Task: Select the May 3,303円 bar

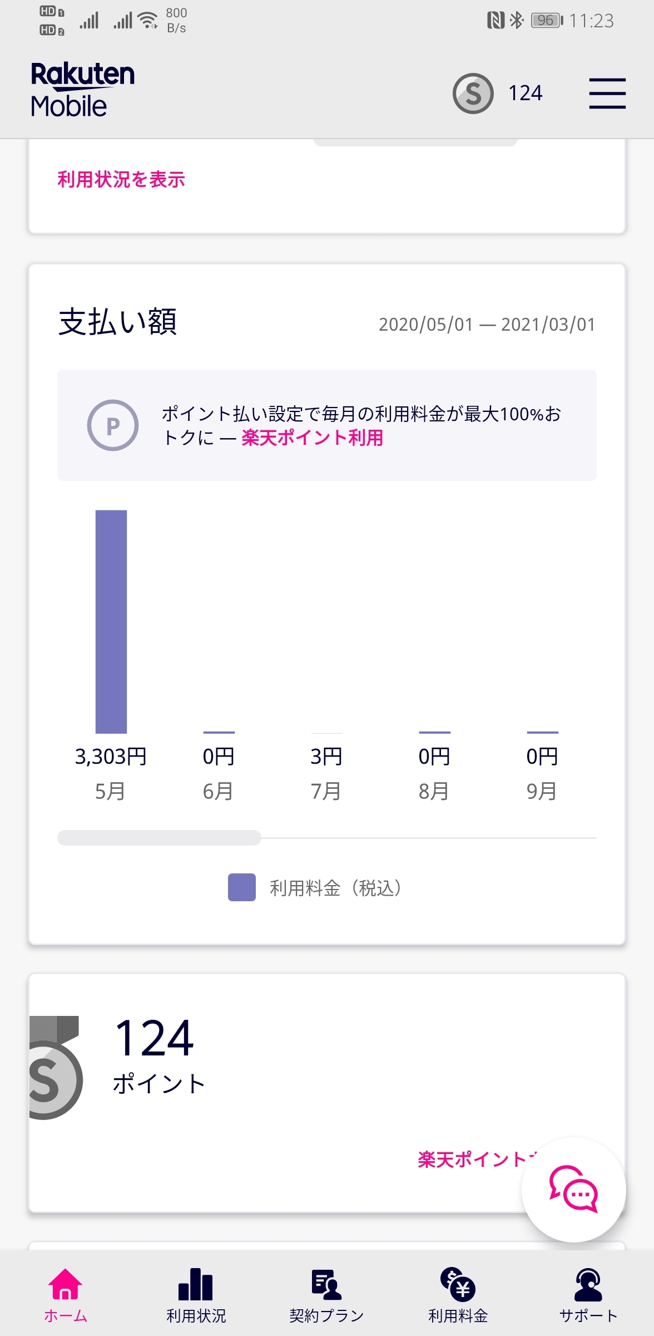Action: 111,621
